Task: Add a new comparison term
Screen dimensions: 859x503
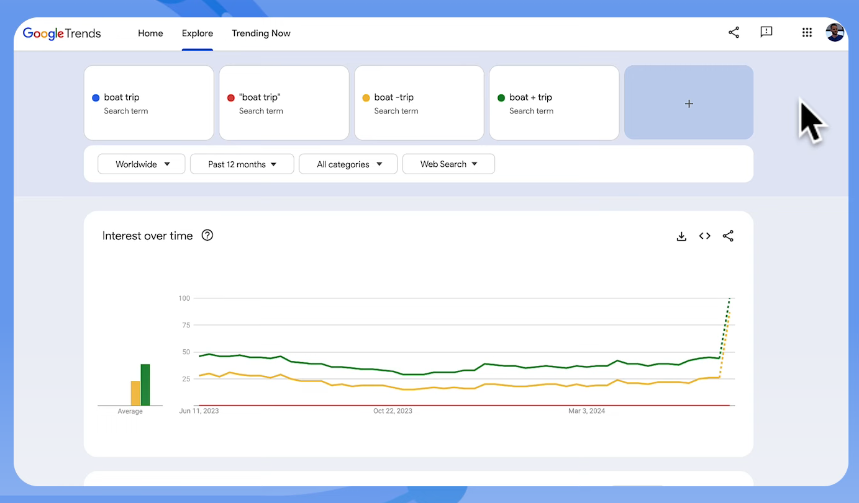Action: pyautogui.click(x=689, y=103)
